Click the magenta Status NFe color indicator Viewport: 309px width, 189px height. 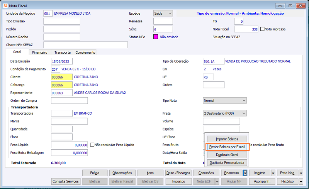click(x=156, y=37)
